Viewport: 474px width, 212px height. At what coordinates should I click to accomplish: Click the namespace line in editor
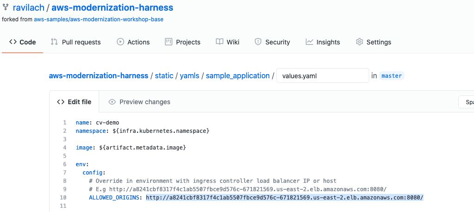[x=143, y=131]
